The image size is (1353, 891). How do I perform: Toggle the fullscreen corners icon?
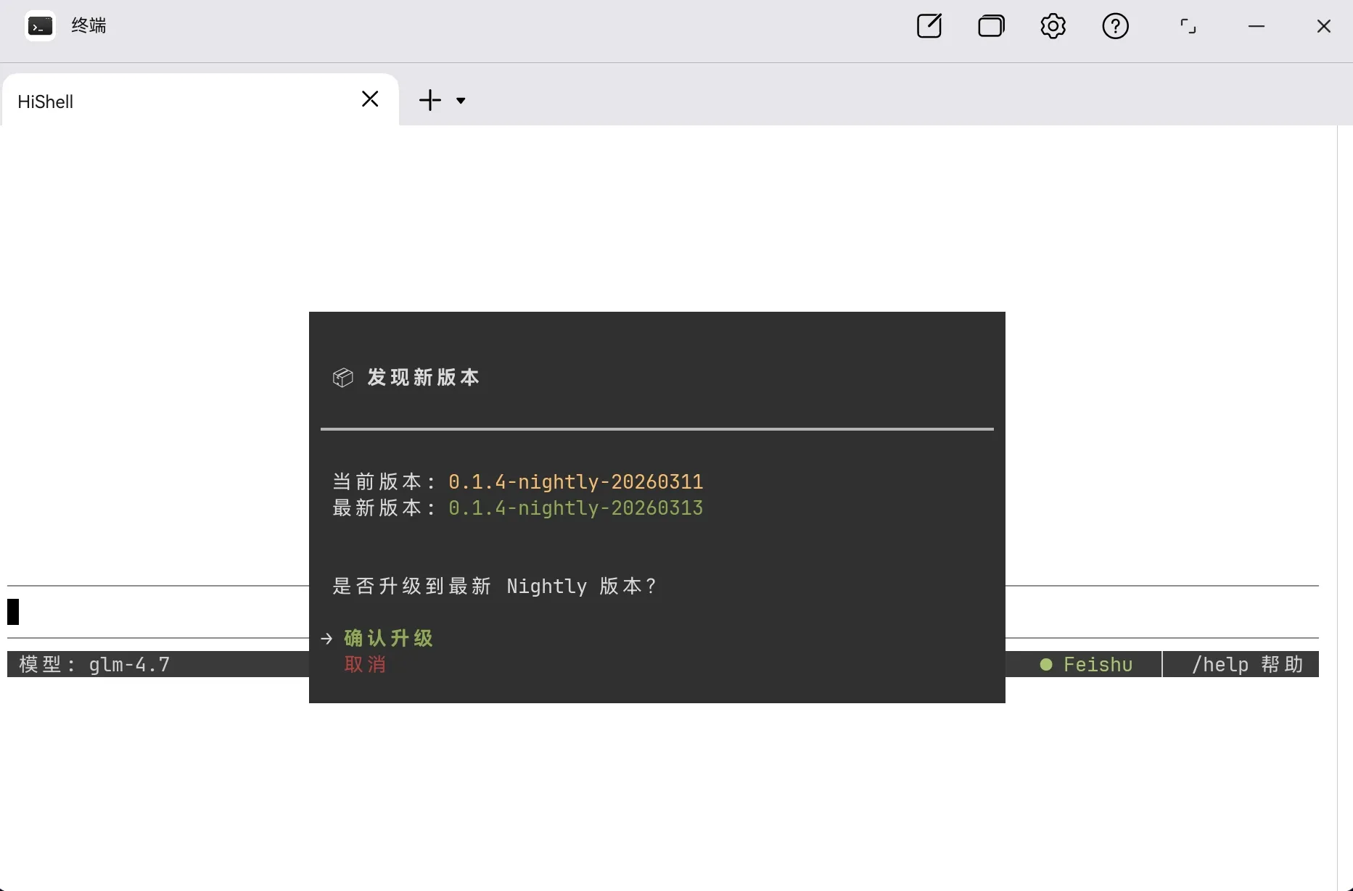coord(1188,26)
